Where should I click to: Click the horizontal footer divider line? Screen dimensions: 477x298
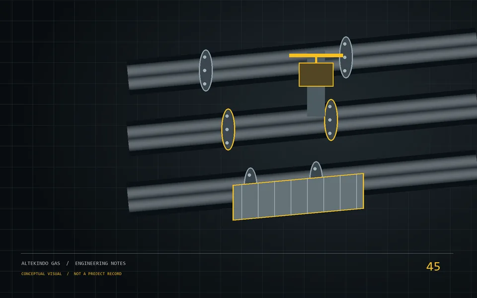point(237,253)
